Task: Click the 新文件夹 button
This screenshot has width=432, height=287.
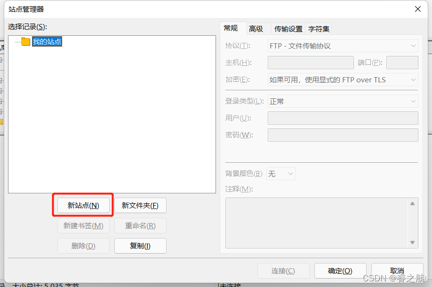Action: 140,205
